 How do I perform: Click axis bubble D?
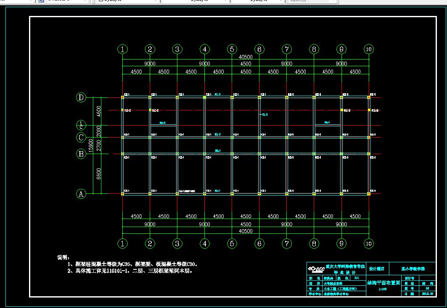[x=81, y=97]
